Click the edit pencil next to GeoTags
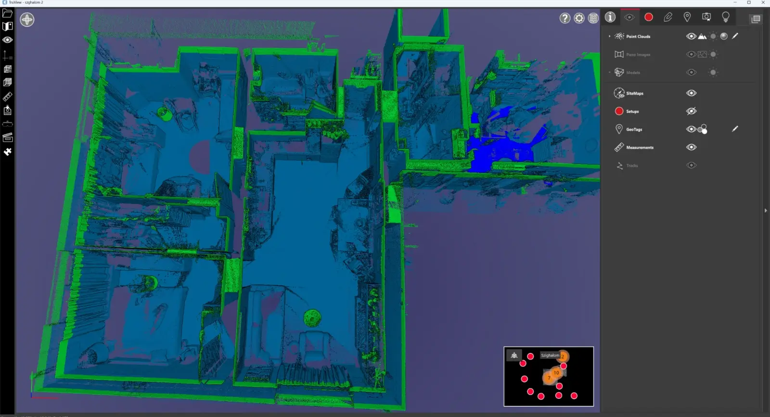 pos(734,129)
